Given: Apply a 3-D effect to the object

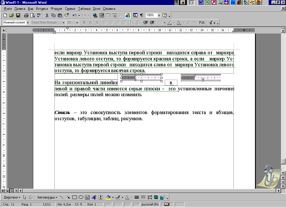Looking at the screenshot, I should click(162, 197).
